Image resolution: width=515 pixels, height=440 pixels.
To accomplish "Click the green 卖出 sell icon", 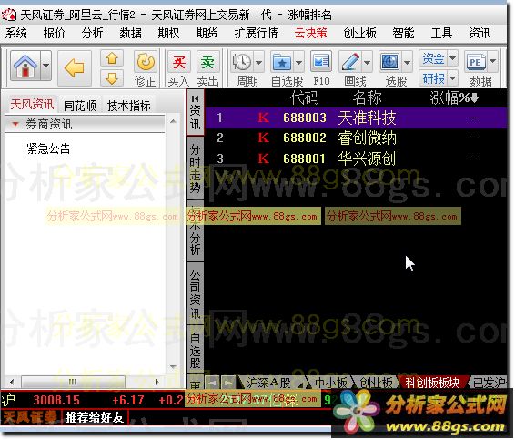I will (x=207, y=62).
